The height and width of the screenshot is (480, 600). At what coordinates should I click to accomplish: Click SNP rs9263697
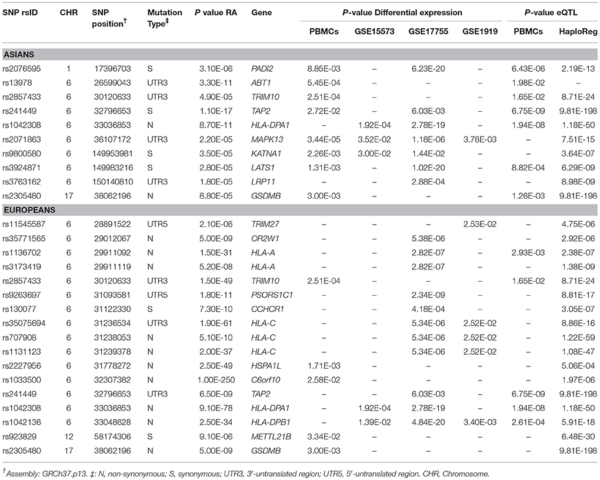[x=21, y=295]
